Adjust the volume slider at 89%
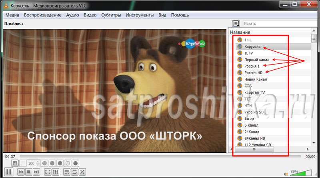Viewport: 320px width, 178px height. pyautogui.click(x=304, y=173)
